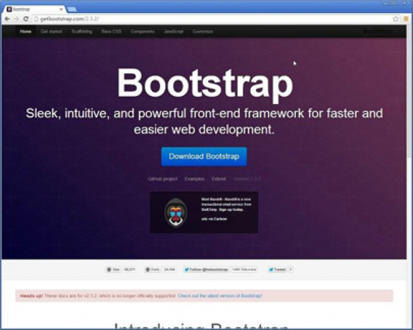Click the Mandrill ad text
The height and width of the screenshot is (330, 413).
226,205
